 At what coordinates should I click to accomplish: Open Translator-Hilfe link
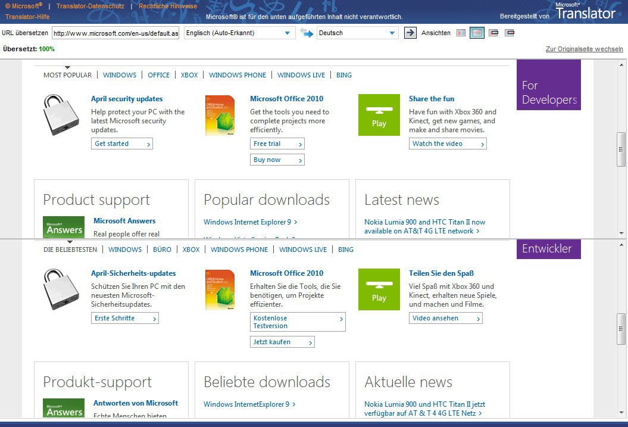[27, 17]
